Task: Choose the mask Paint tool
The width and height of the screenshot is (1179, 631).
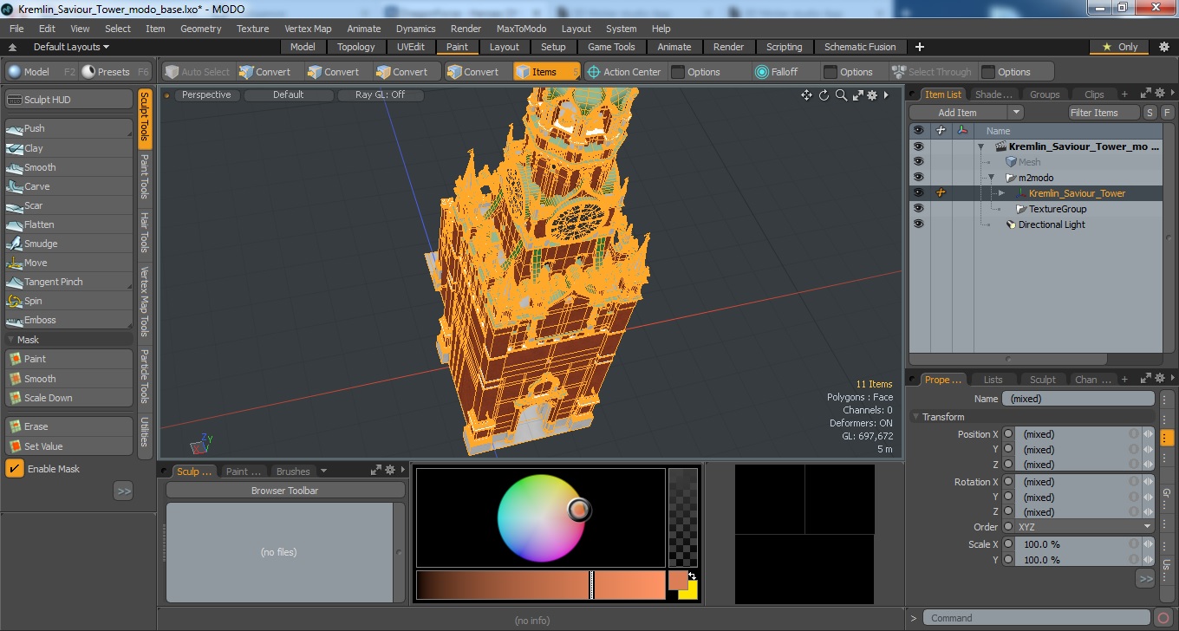Action: pyautogui.click(x=68, y=359)
